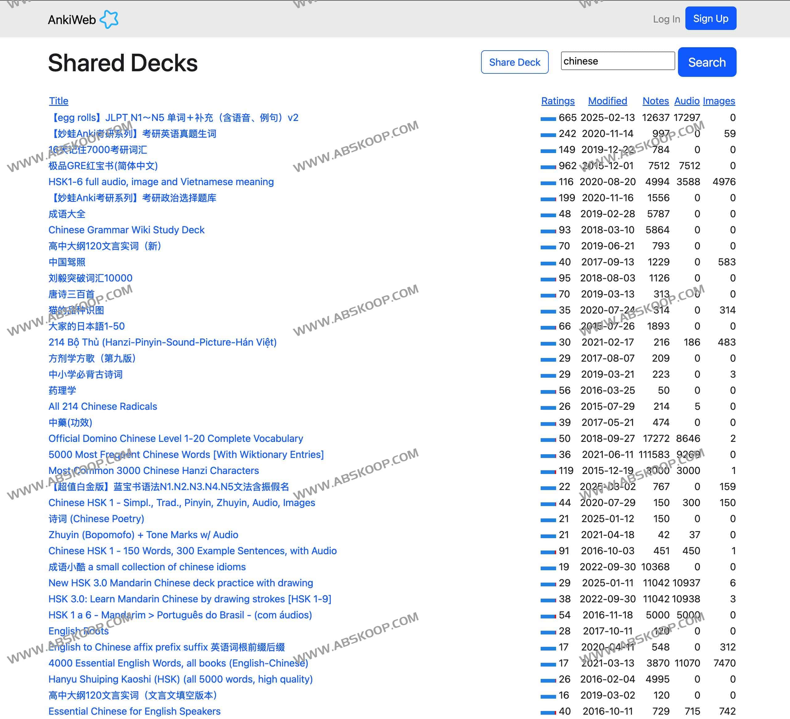The image size is (790, 719).
Task: Click the AnkiWeb star logo icon
Action: [109, 19]
